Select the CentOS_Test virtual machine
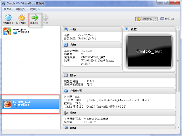Screen dimensions: 182x136 click(31, 104)
